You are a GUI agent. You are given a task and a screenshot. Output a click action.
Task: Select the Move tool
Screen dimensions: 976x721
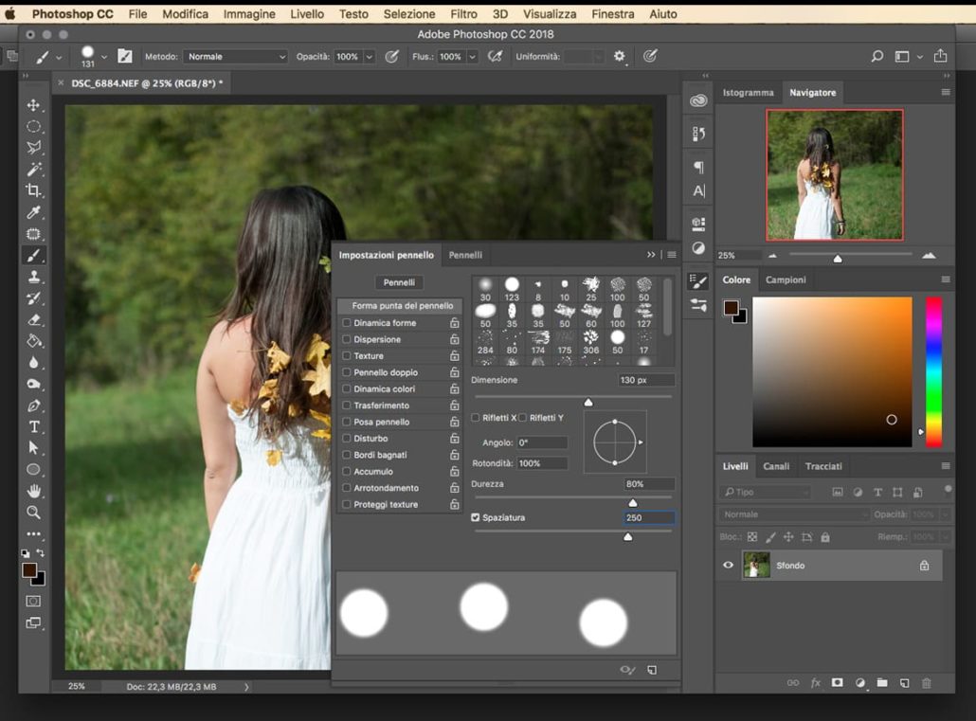tap(33, 105)
